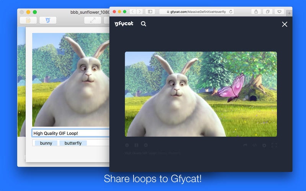The height and width of the screenshot is (191, 306).
Task: Go back in Safari
Action: click(133, 12)
